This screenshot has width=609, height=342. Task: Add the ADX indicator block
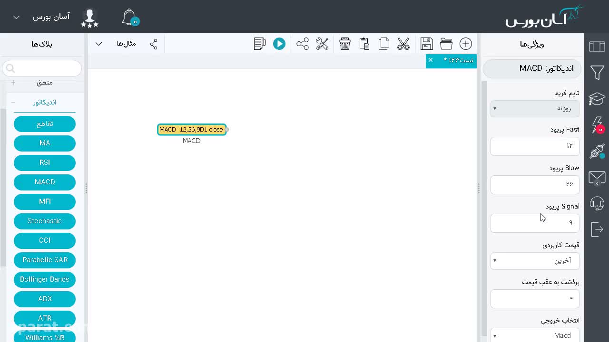(x=45, y=299)
